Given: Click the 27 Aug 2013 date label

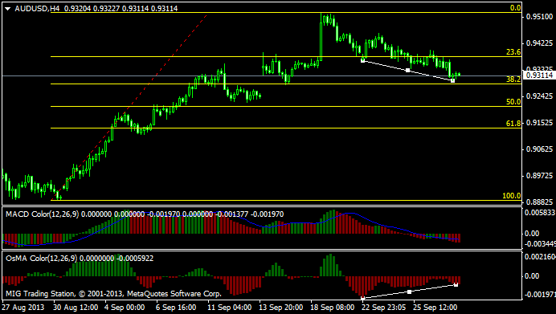Looking at the screenshot, I should pyautogui.click(x=23, y=308).
